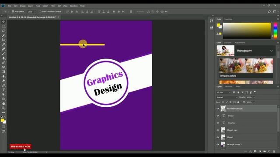The height and width of the screenshot is (157, 280).
Task: Switch to the Channels tab
Action: 228,87
